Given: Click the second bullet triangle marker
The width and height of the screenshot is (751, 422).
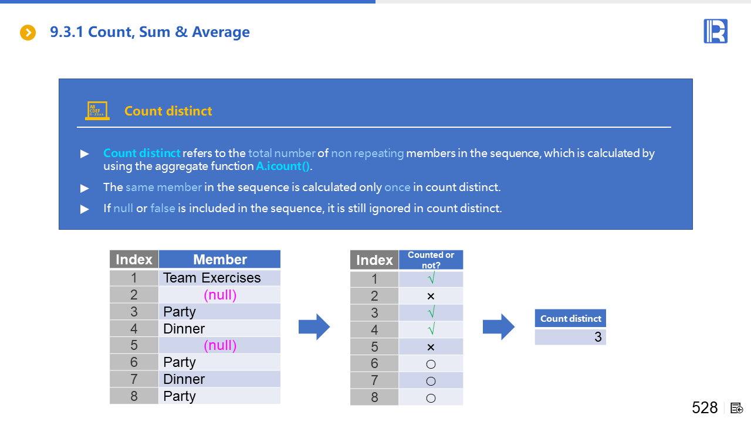Looking at the screenshot, I should tap(85, 188).
